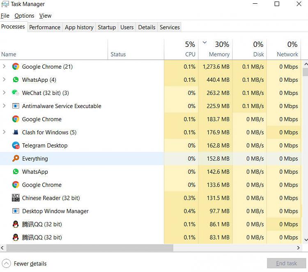Sort by the Memory column header
308x272 pixels.
215,50
